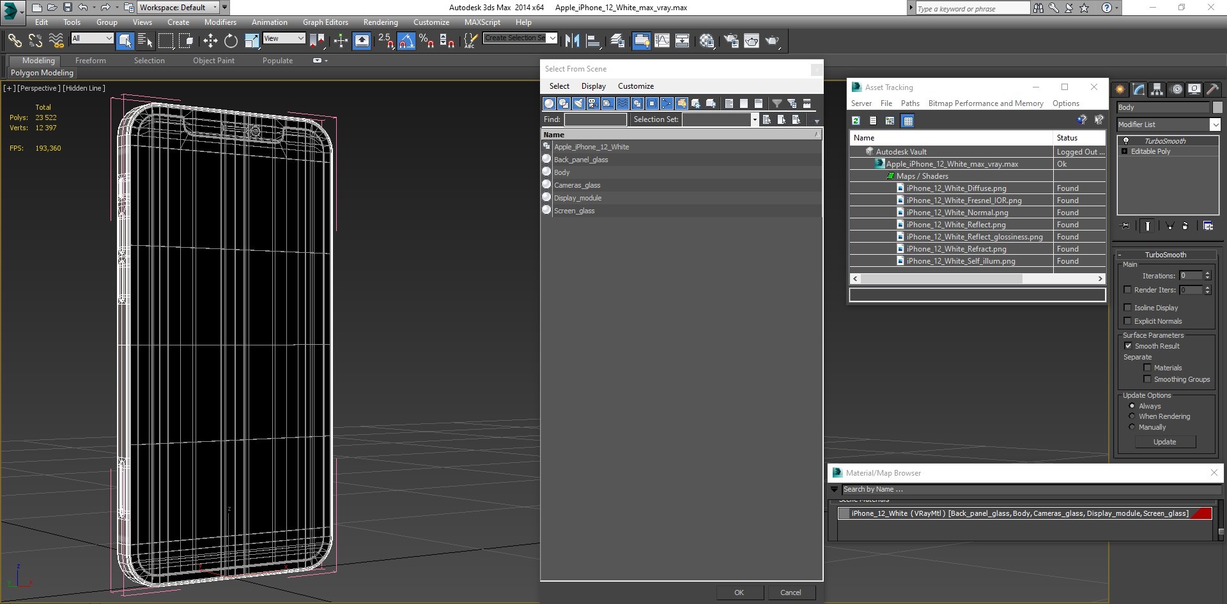Switch Asset Tracking to table view
1227x604 pixels.
pos(908,120)
